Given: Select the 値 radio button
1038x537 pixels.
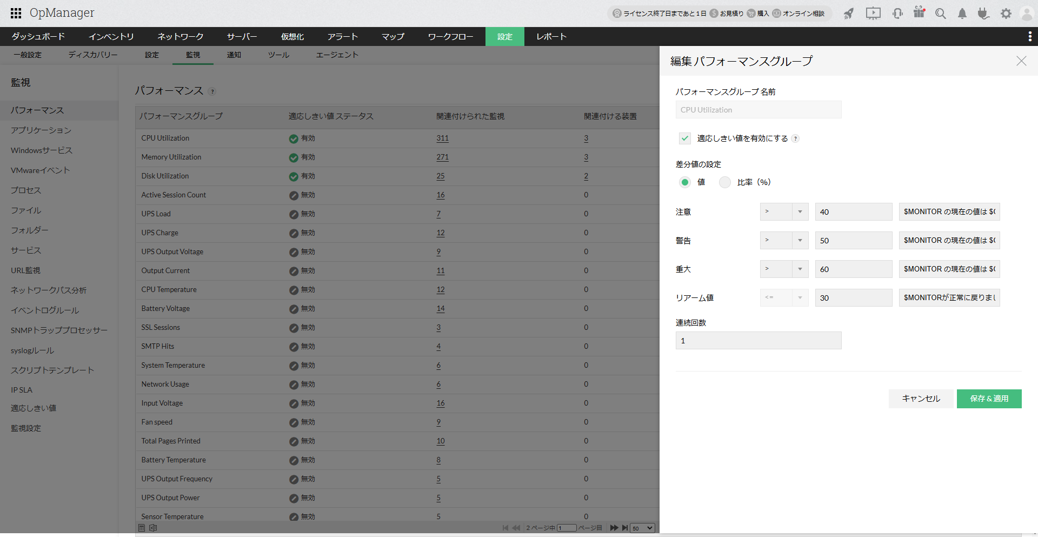Looking at the screenshot, I should [685, 182].
